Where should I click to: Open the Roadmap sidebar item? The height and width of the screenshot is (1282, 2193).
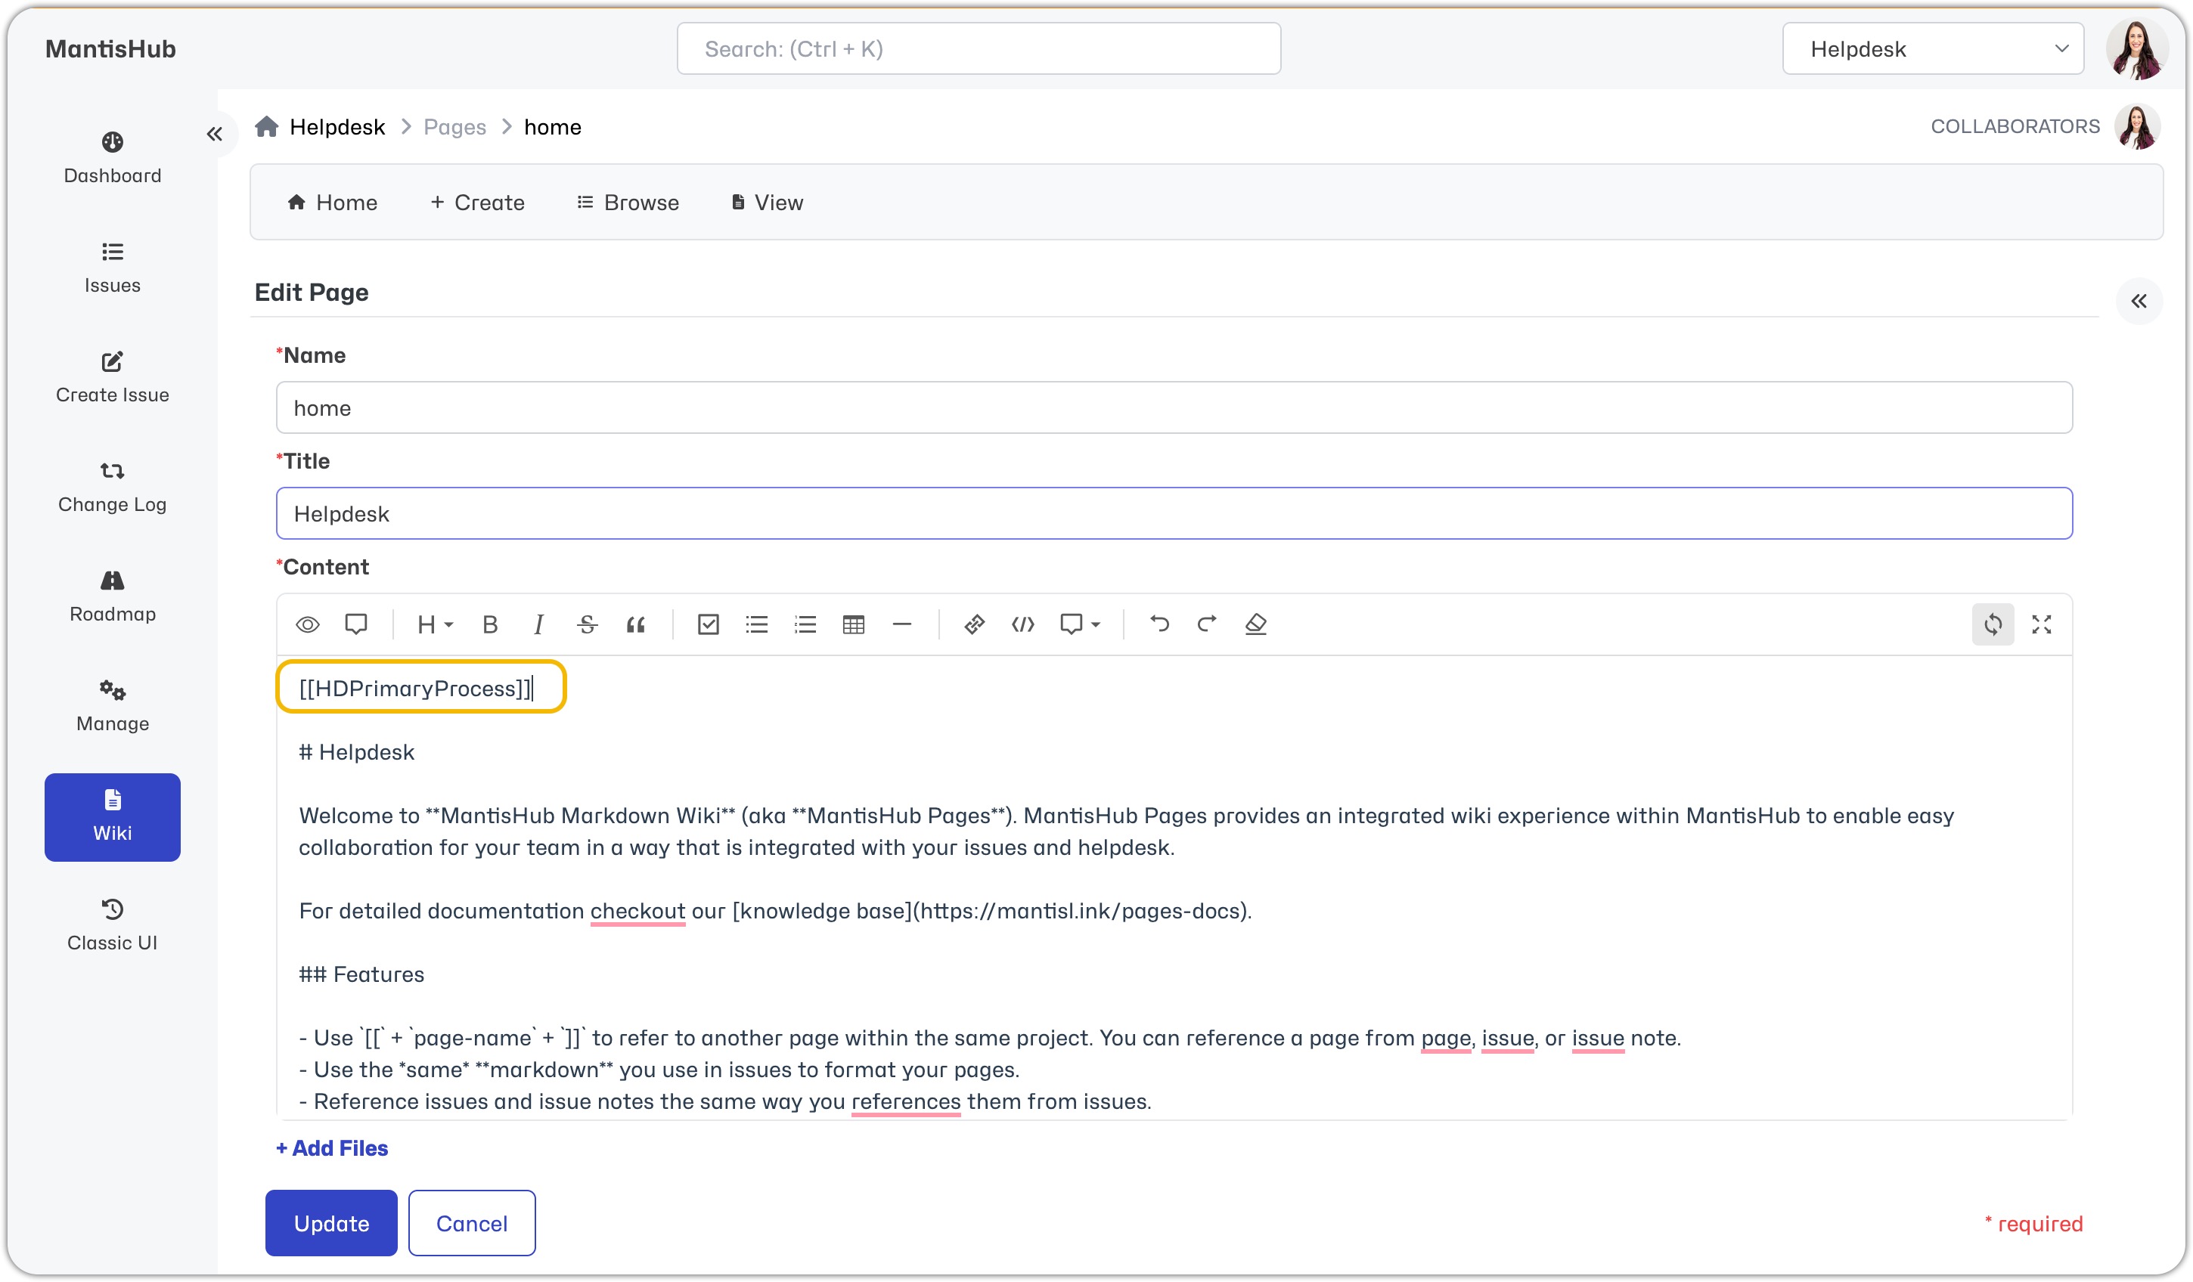(112, 596)
